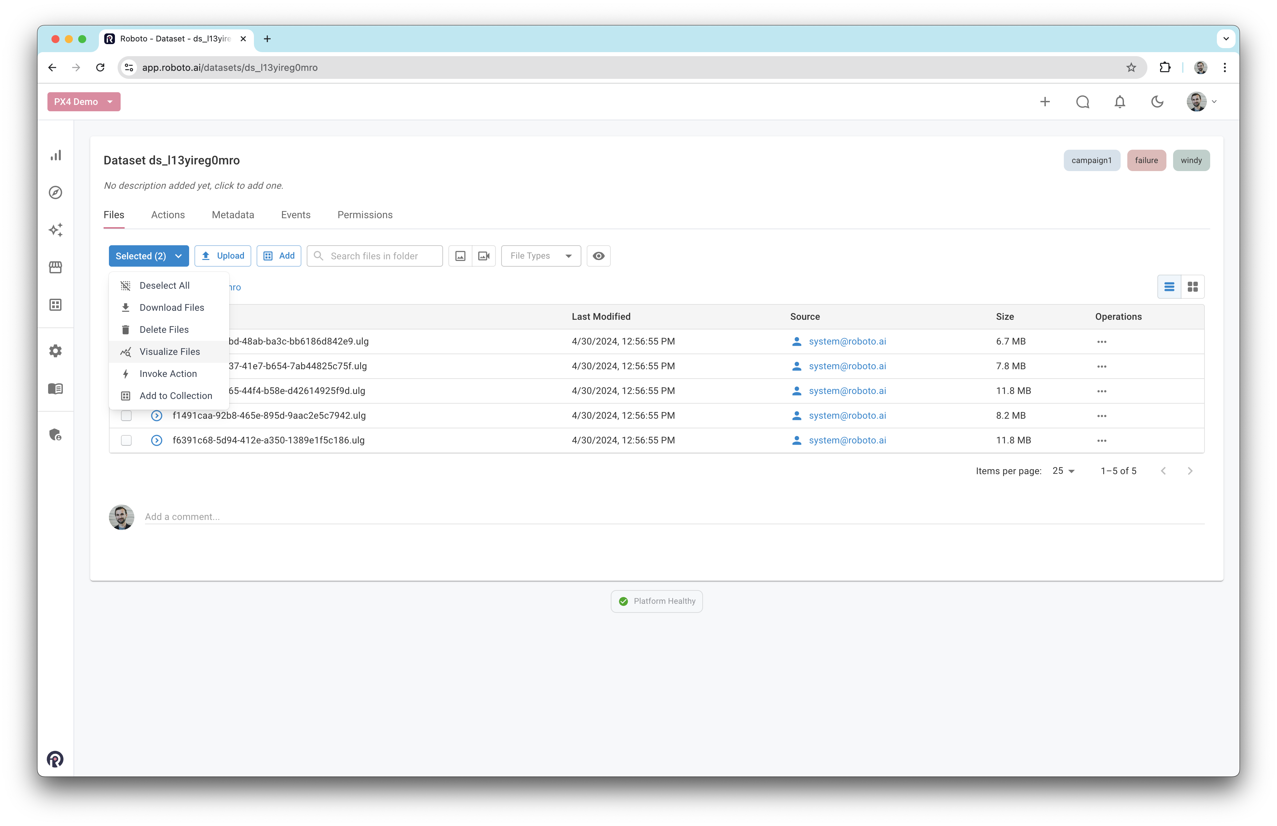Toggle the eye visibility button
The image size is (1277, 826).
(598, 256)
